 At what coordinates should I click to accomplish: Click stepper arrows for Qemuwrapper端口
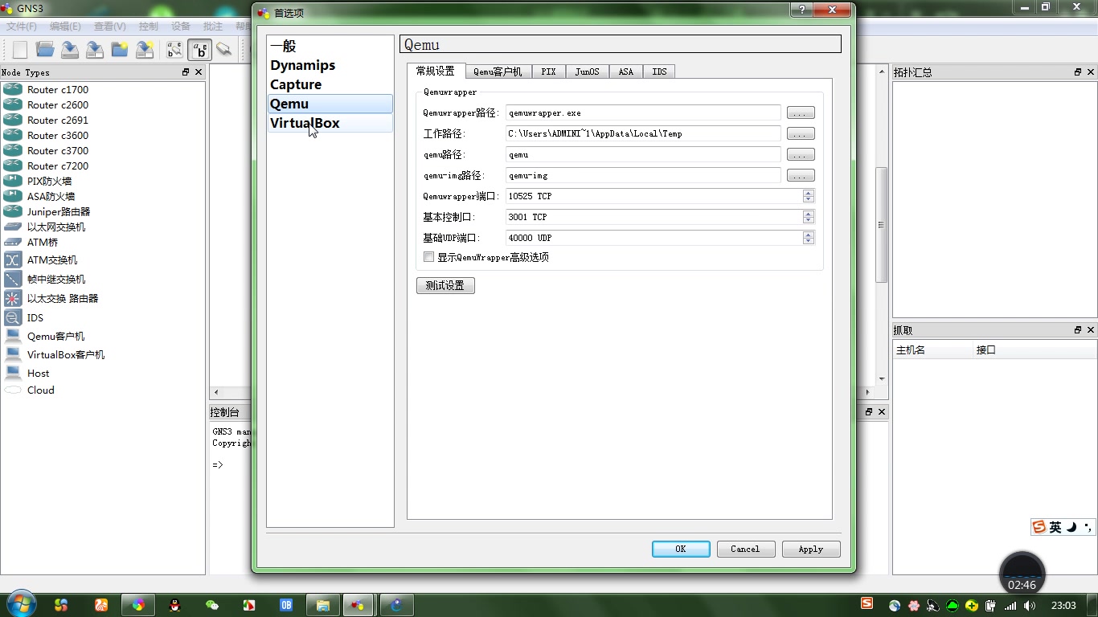point(809,196)
